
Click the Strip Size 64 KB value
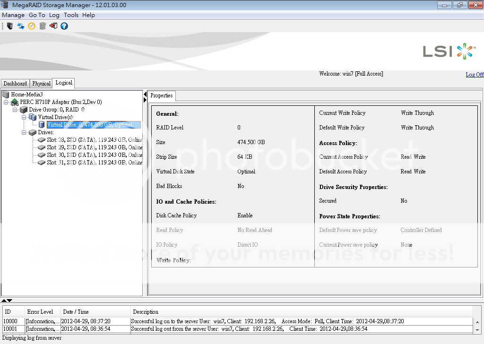(x=245, y=157)
